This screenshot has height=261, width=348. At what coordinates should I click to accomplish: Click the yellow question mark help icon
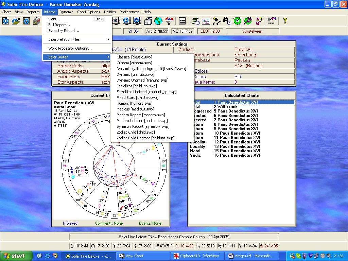pyautogui.click(x=285, y=21)
